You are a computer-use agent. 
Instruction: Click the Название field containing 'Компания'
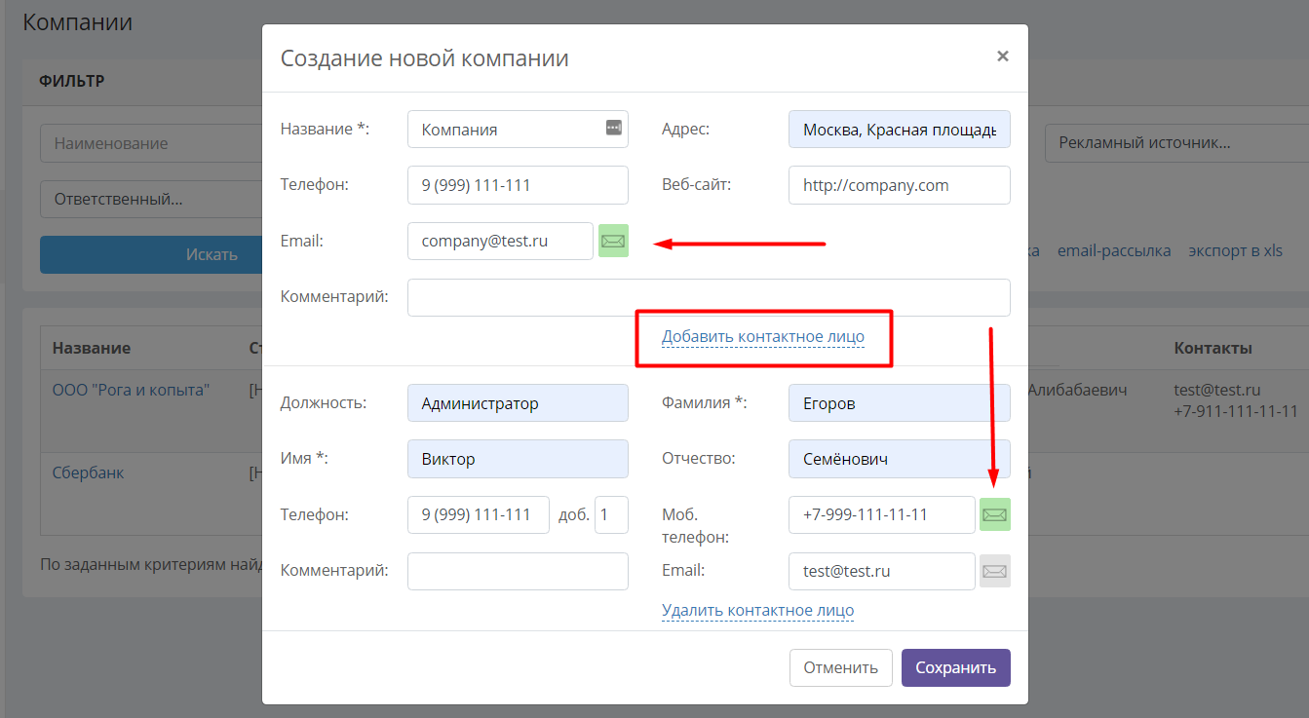518,129
